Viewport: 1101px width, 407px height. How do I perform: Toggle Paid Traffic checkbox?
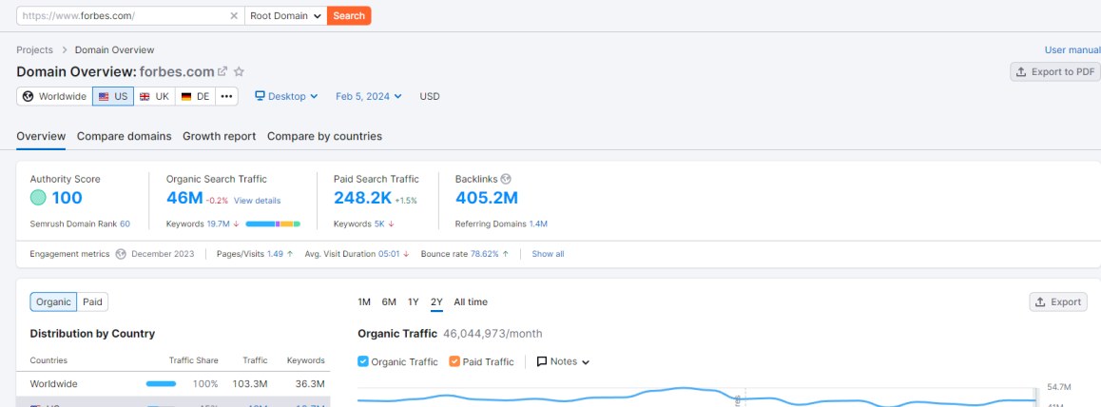454,361
